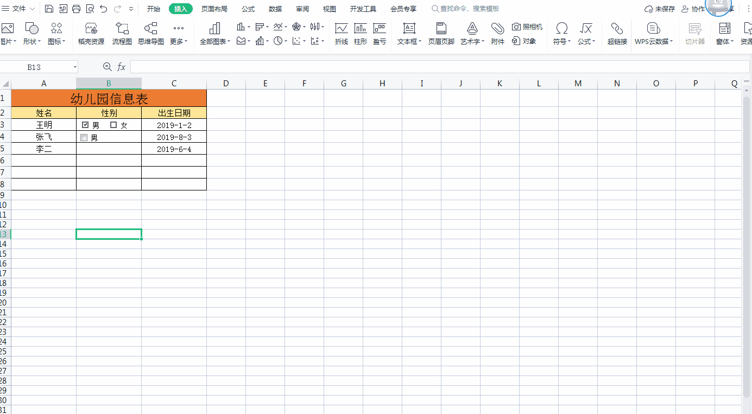Click the 协作 collaboration button

(693, 9)
